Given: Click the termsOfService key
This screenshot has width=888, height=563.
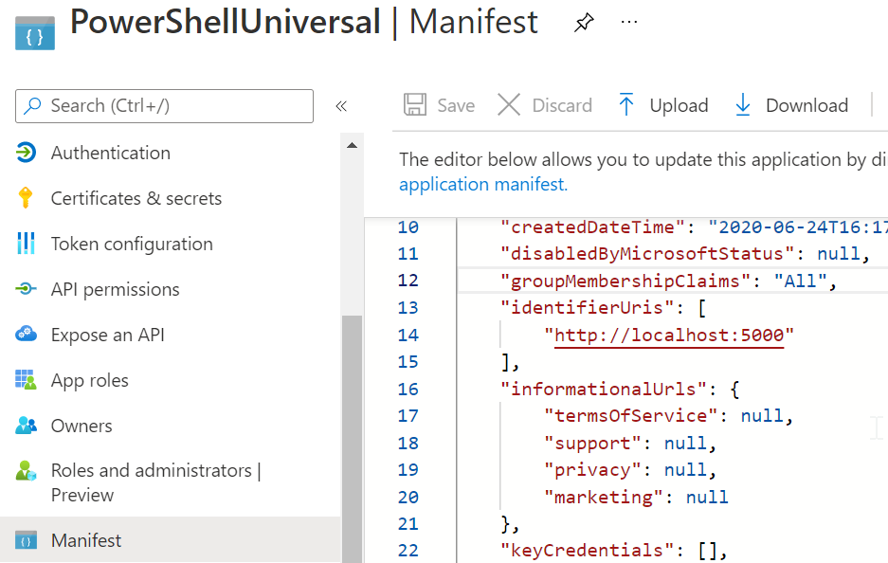Looking at the screenshot, I should point(631,416).
